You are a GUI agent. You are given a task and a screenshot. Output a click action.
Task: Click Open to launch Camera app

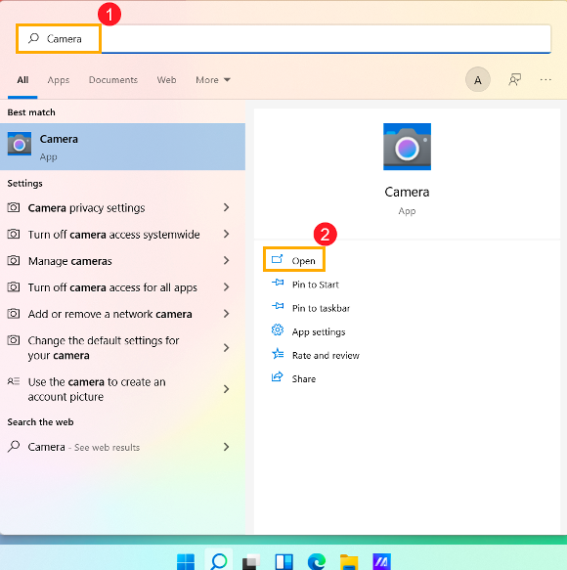[294, 260]
